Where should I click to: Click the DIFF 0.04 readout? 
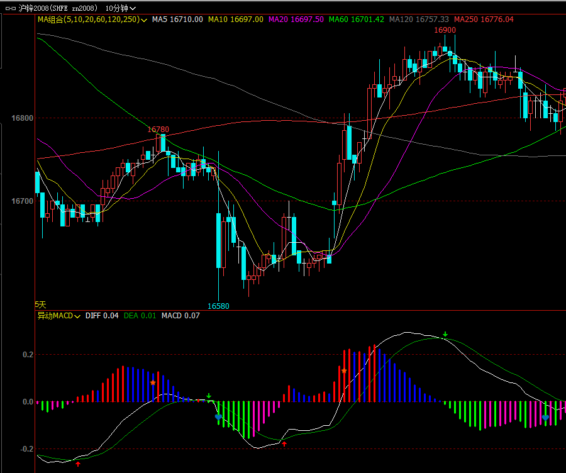click(102, 316)
